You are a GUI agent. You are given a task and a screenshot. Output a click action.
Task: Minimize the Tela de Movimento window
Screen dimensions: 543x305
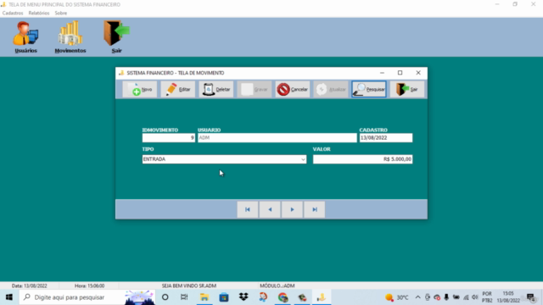(x=382, y=73)
